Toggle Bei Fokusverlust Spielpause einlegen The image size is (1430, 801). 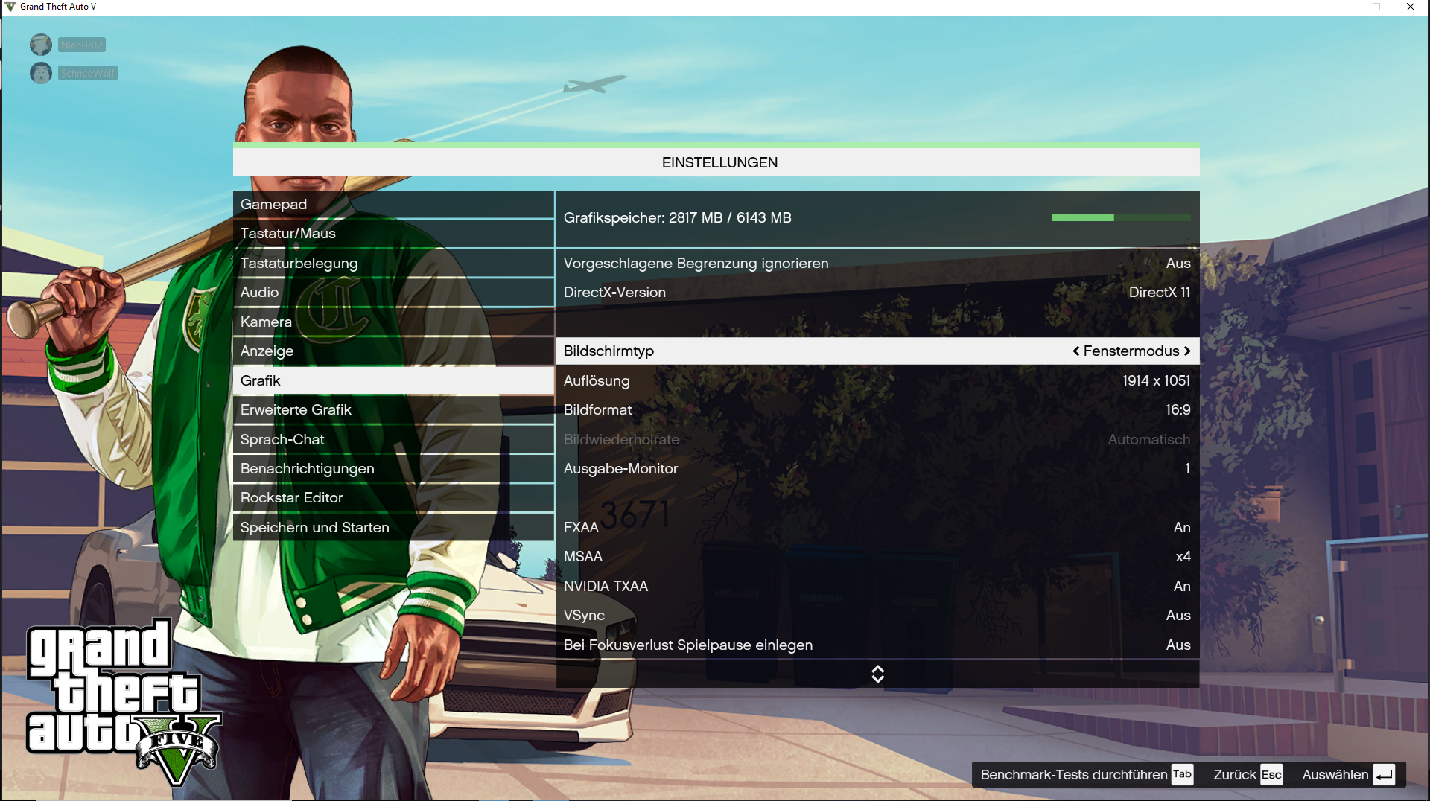(x=877, y=645)
